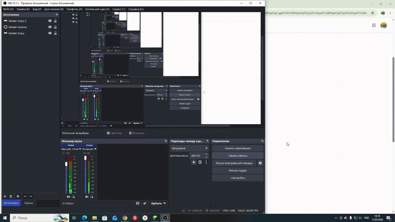Bookmark the page with the browser star icon

pyautogui.click(x=372, y=13)
